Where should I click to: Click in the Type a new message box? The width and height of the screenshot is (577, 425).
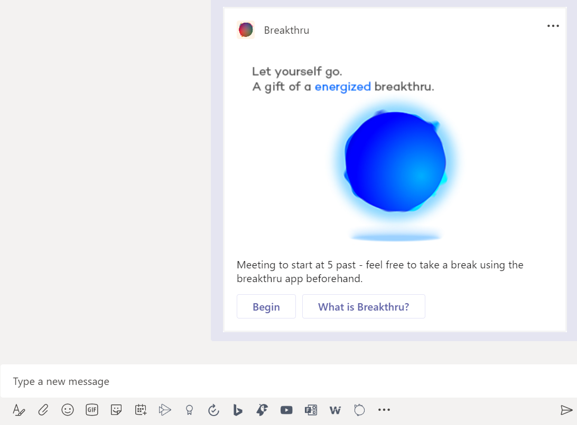coord(288,381)
